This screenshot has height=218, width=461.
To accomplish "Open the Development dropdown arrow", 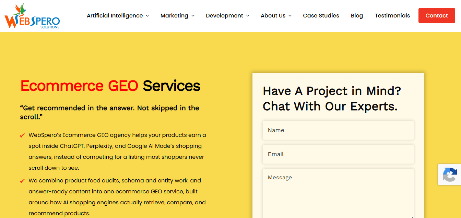I will pyautogui.click(x=248, y=16).
